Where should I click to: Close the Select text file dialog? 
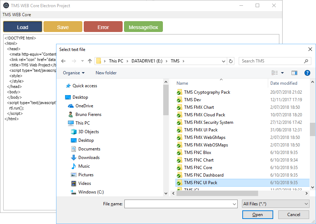pos(310,49)
